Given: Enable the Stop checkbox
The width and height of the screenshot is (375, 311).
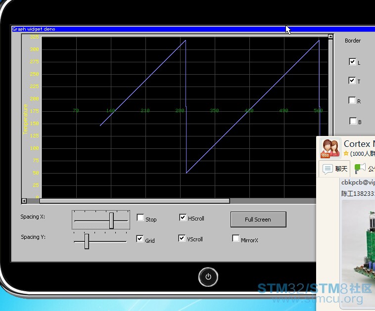Looking at the screenshot, I should click(x=140, y=218).
